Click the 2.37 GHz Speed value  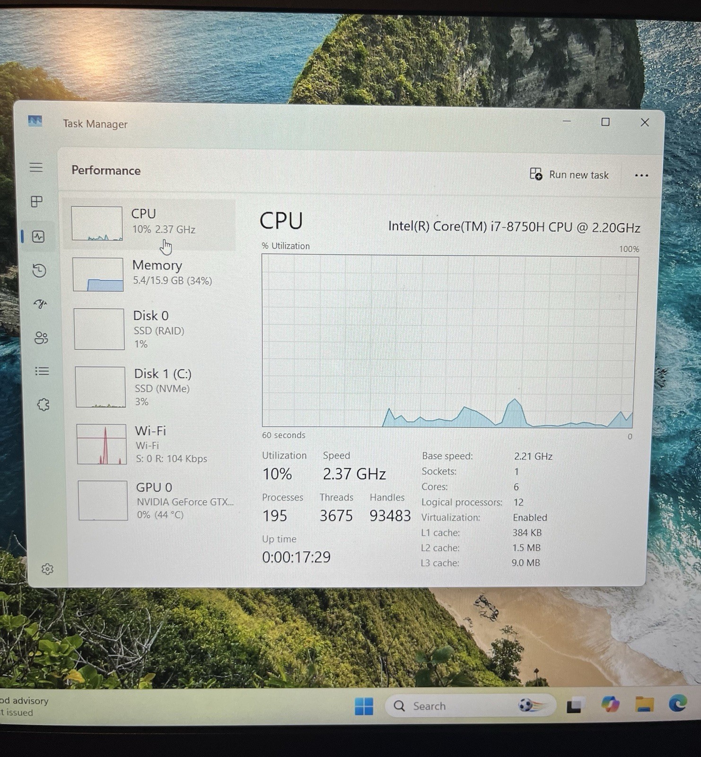[354, 474]
